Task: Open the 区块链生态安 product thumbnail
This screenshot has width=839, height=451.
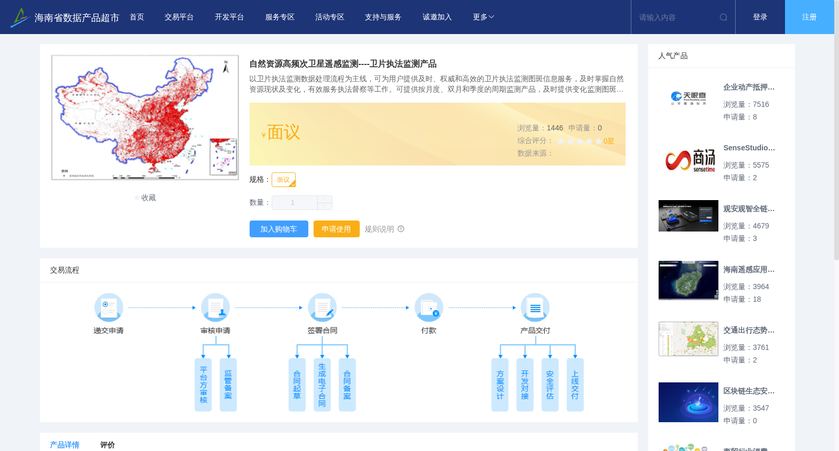Action: click(x=689, y=402)
